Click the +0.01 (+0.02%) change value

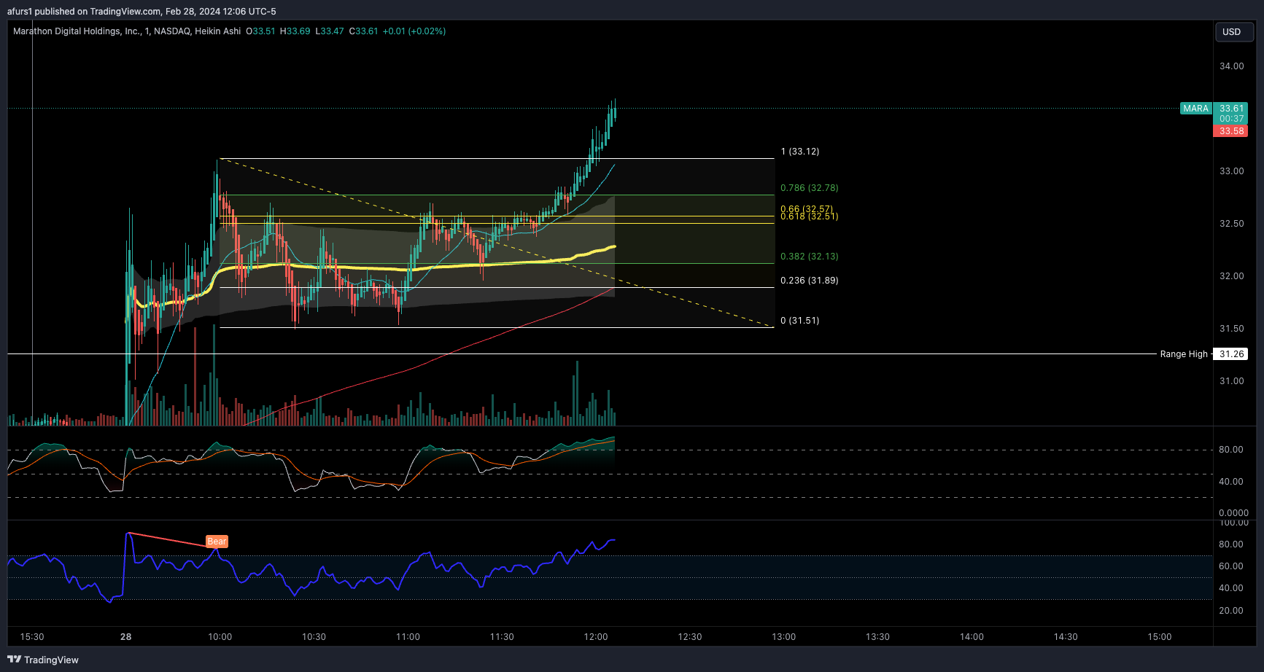click(x=414, y=31)
